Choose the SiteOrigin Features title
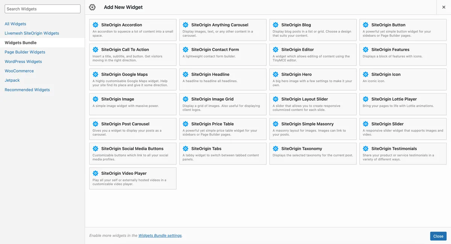 [x=390, y=49]
